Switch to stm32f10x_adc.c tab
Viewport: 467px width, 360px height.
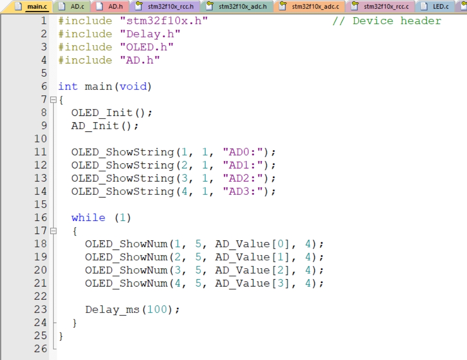[x=309, y=6]
